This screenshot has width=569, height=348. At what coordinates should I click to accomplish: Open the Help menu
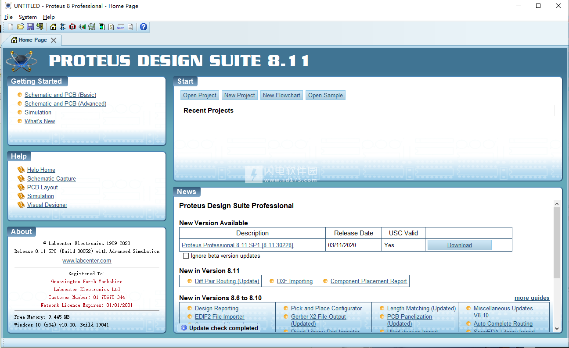click(x=49, y=17)
